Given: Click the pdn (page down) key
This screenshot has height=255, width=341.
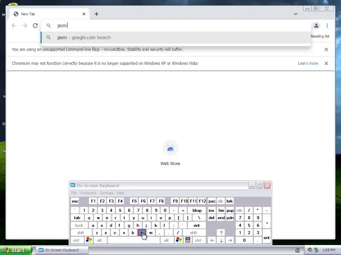Looking at the screenshot, I should [x=230, y=218].
